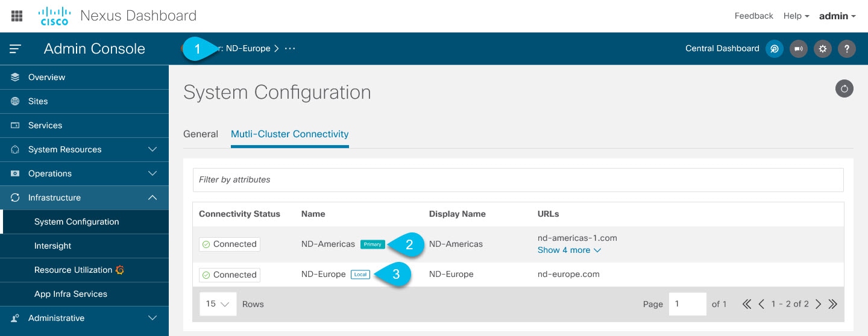Screen dimensions: 868x336
Task: Click the System Configuration page heading
Action: (x=277, y=92)
